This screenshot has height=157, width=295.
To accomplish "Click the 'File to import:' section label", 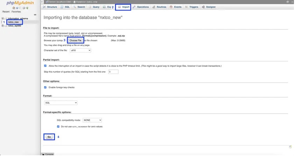I will point(51,28).
